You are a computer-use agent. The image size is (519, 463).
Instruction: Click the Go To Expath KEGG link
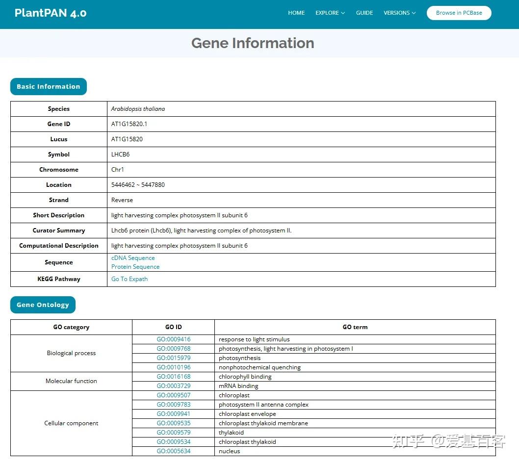click(x=129, y=279)
